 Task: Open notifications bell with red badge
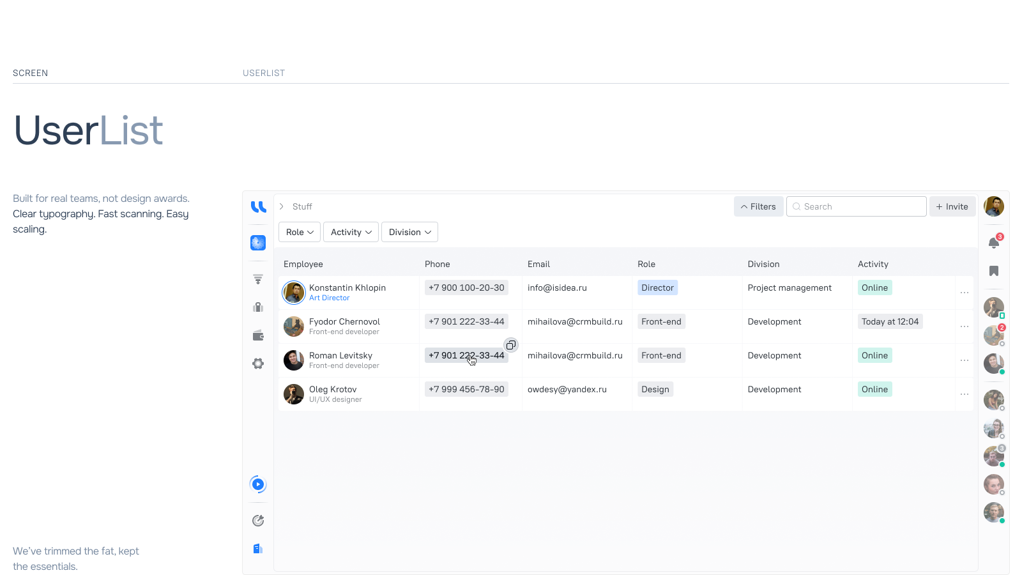pyautogui.click(x=994, y=243)
